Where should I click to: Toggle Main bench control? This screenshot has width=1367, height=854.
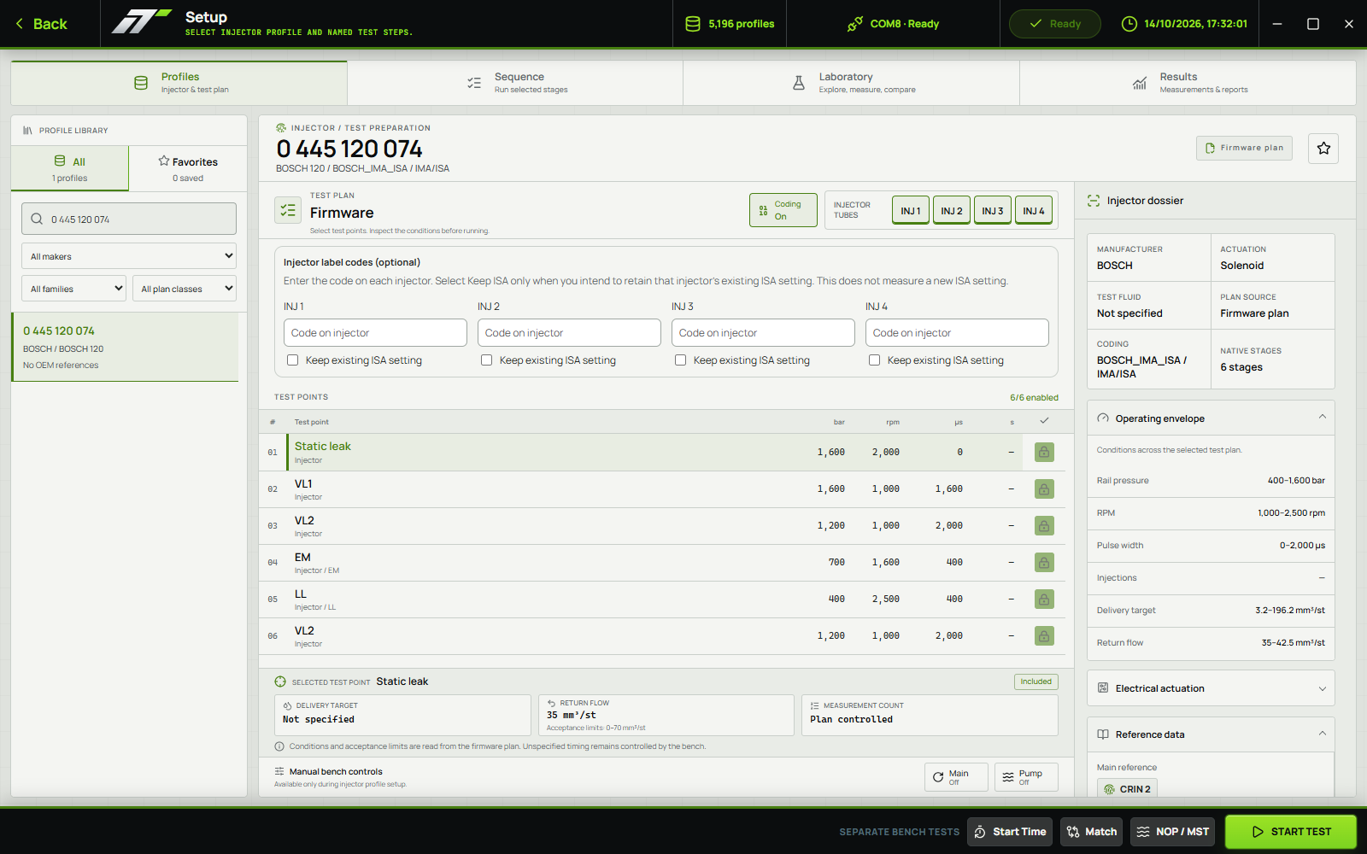point(956,777)
